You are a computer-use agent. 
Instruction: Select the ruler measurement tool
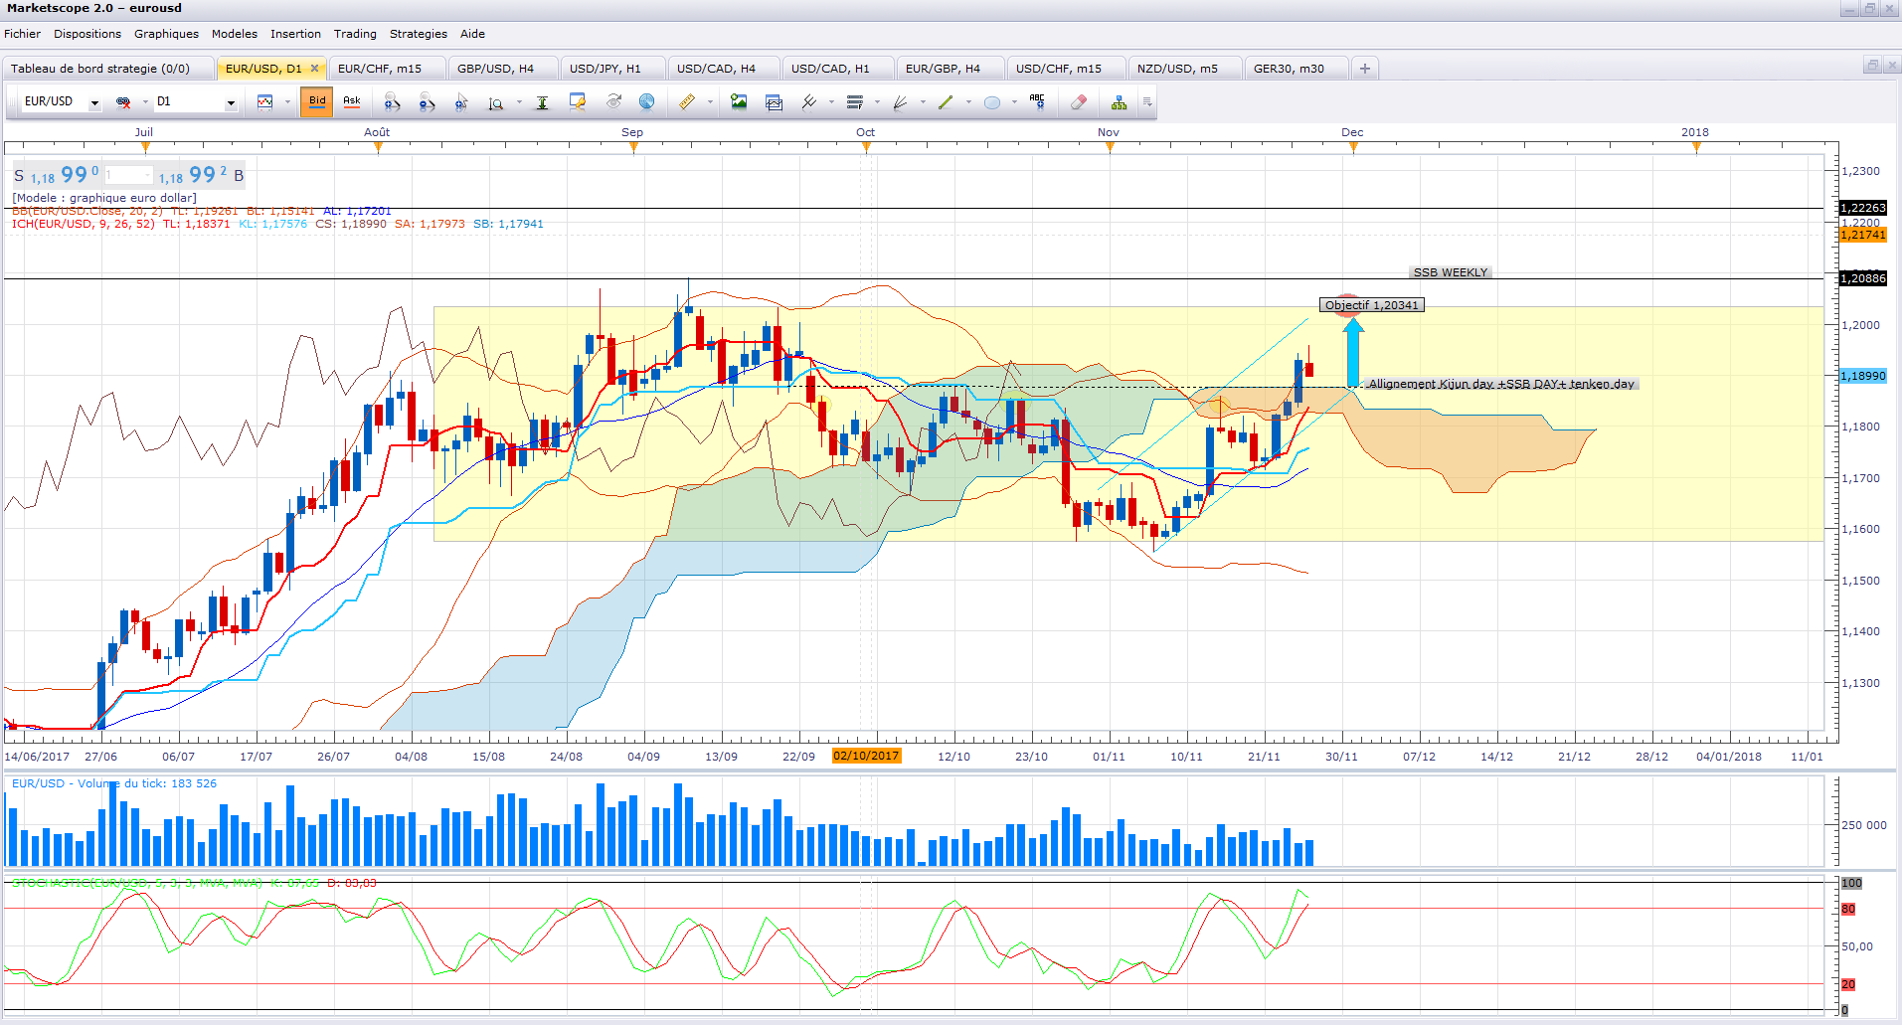pos(687,101)
